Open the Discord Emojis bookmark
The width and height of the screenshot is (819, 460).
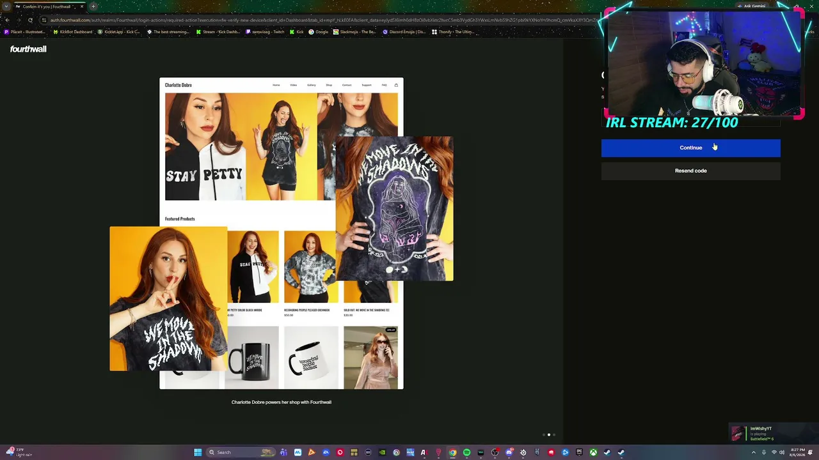click(x=404, y=32)
